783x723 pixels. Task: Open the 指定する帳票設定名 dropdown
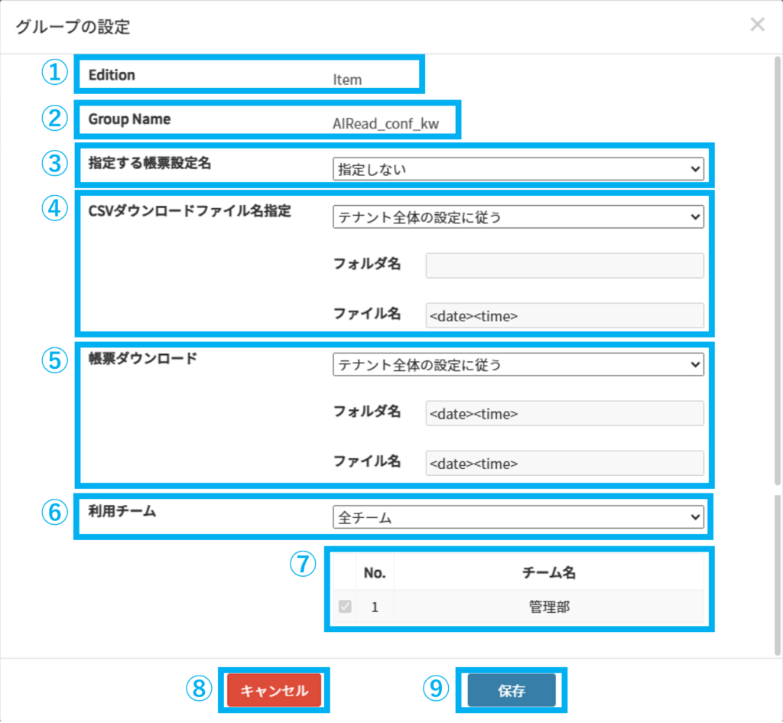click(x=518, y=169)
